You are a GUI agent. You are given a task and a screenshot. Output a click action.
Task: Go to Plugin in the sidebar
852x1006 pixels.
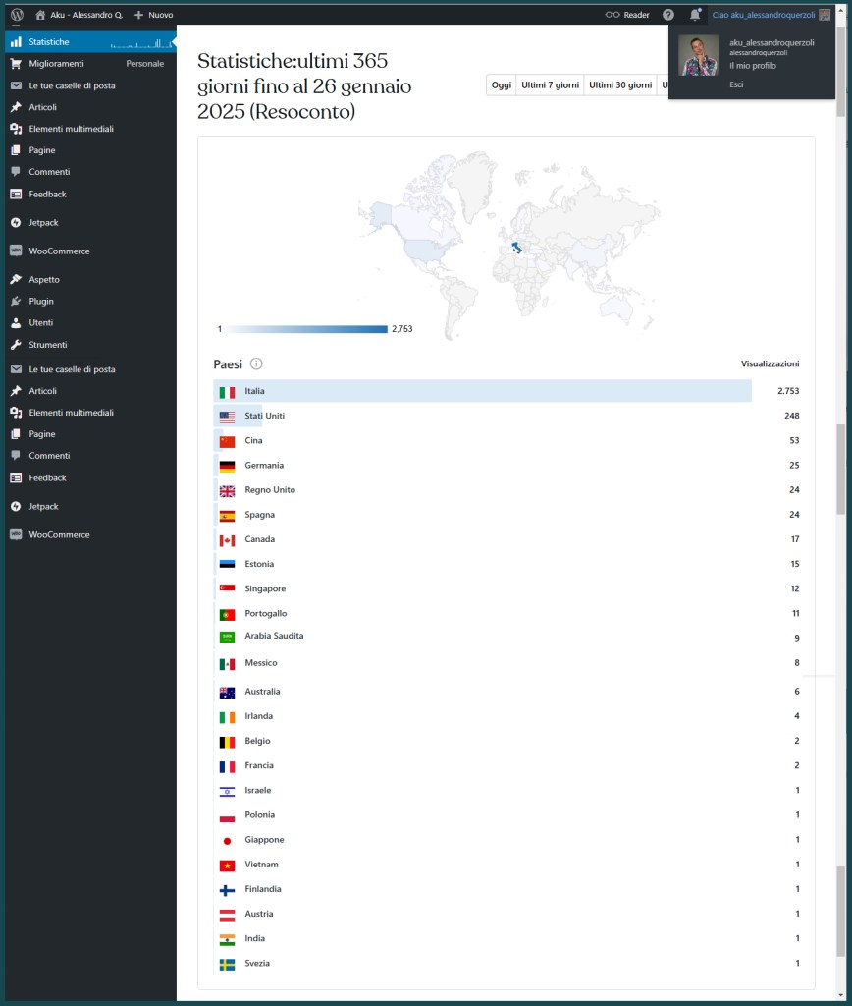[x=41, y=301]
